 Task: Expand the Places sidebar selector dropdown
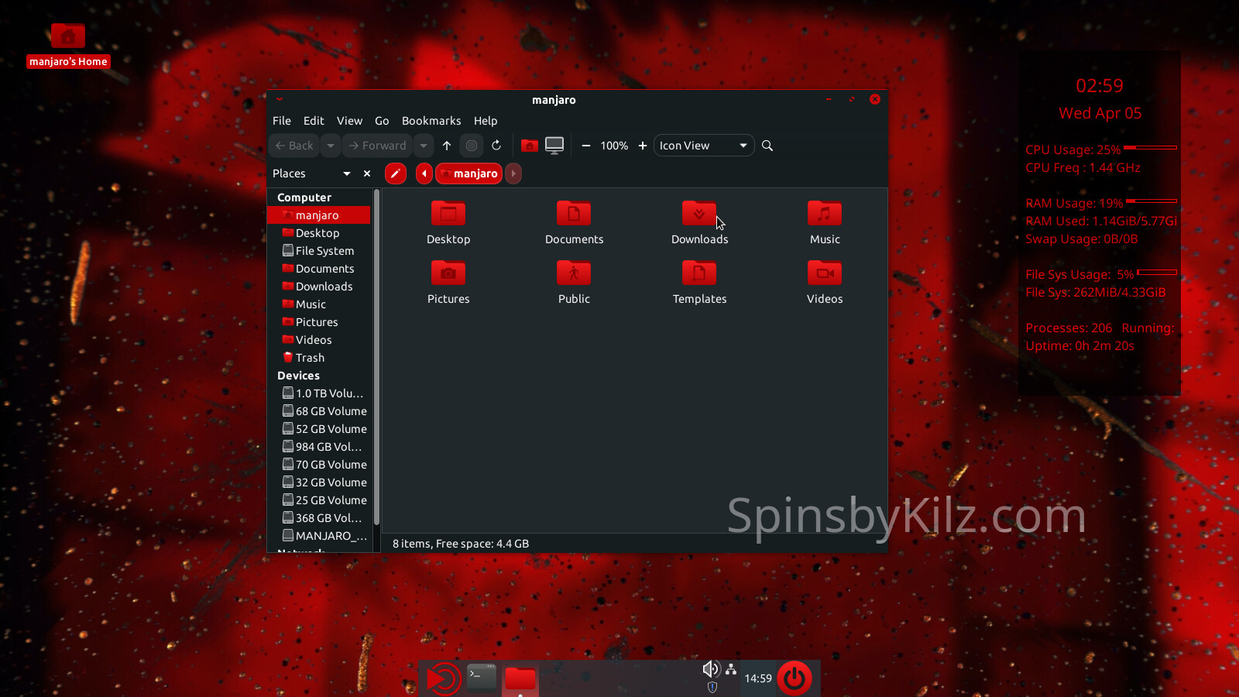(x=346, y=173)
